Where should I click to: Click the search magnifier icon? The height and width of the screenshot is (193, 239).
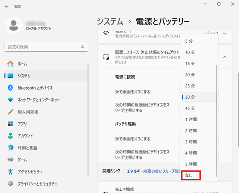click(x=83, y=47)
